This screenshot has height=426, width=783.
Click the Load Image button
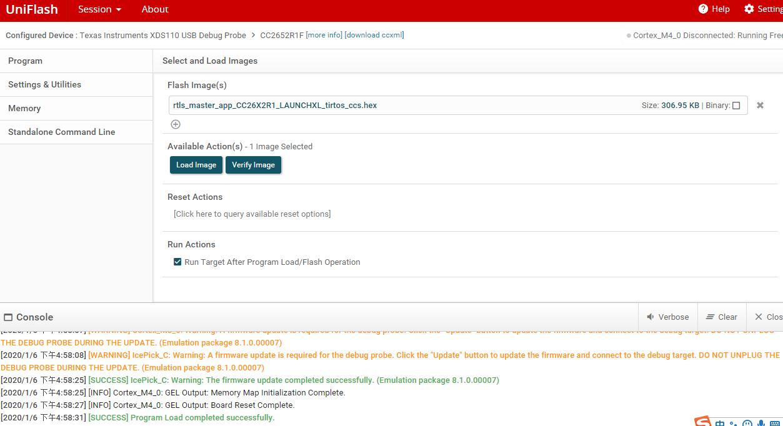(x=196, y=165)
